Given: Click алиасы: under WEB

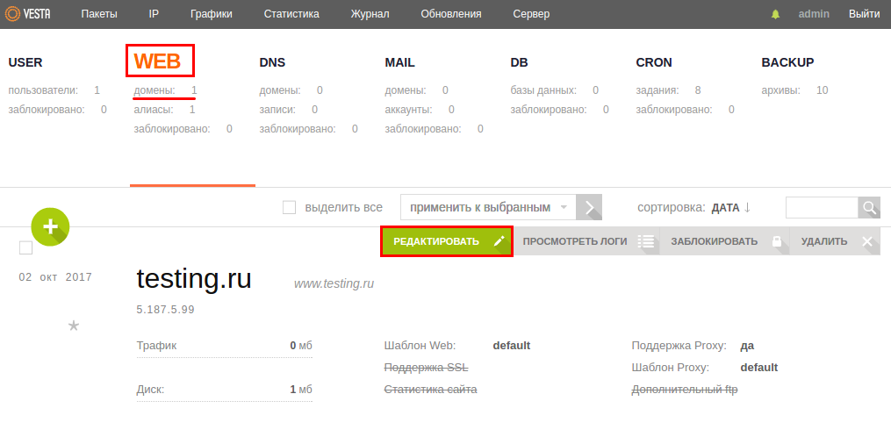Looking at the screenshot, I should click(154, 110).
